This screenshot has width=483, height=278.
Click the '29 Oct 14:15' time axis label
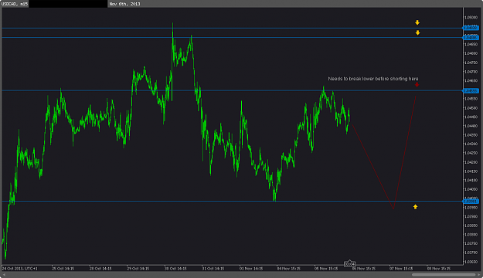[138, 269]
